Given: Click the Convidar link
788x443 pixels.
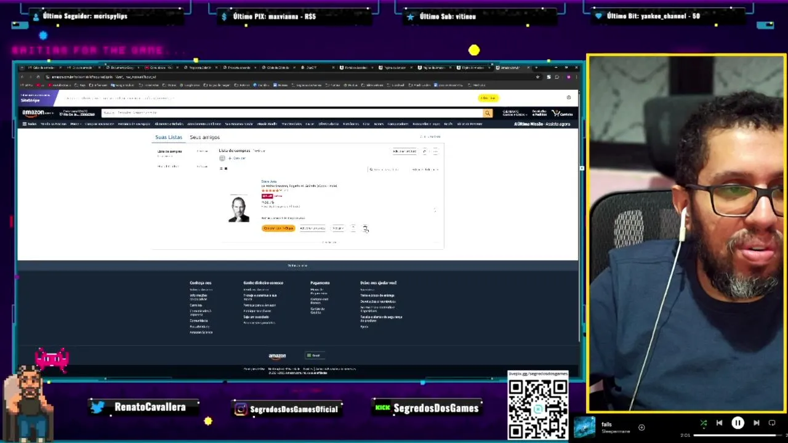Looking at the screenshot, I should click(239, 158).
